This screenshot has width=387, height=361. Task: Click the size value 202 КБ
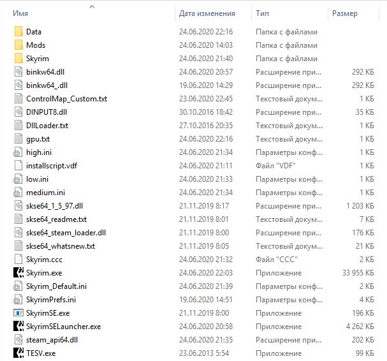pyautogui.click(x=363, y=340)
